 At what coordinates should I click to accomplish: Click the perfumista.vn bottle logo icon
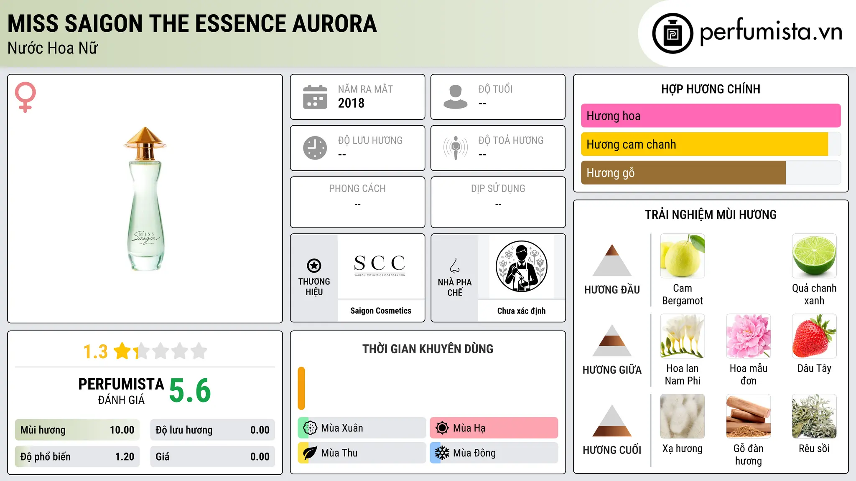673,33
